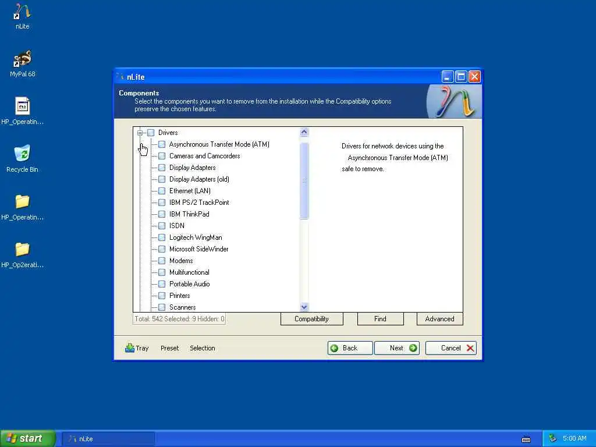Click the system tray icon beside the clock

click(x=553, y=438)
